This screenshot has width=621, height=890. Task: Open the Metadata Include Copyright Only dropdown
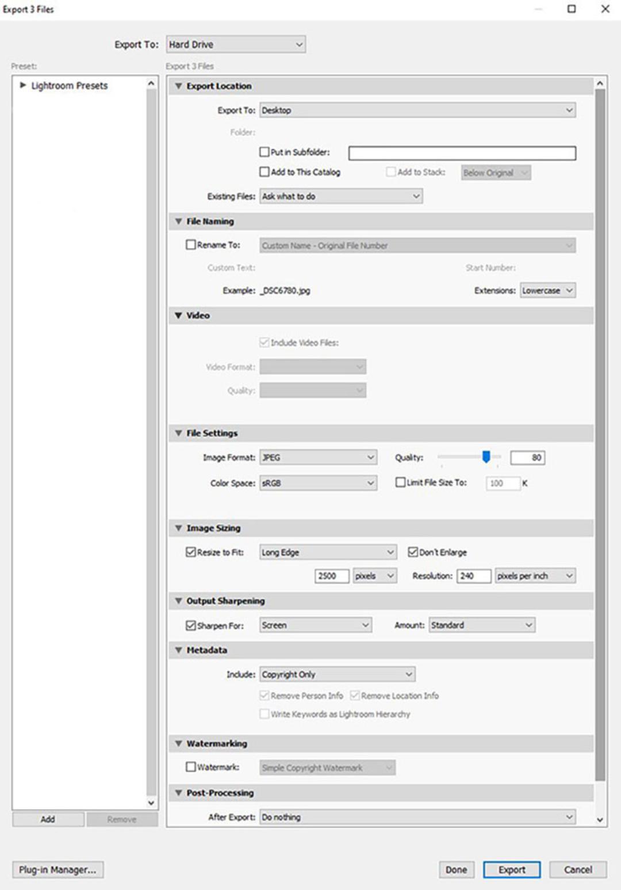point(338,674)
